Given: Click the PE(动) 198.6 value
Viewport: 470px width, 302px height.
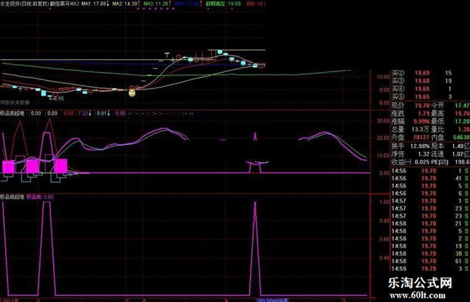Looking at the screenshot, I should (x=462, y=162).
